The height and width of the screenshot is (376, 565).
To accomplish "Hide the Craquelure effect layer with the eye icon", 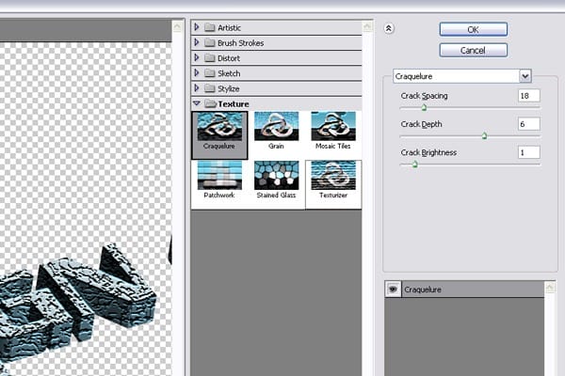I will click(x=393, y=289).
